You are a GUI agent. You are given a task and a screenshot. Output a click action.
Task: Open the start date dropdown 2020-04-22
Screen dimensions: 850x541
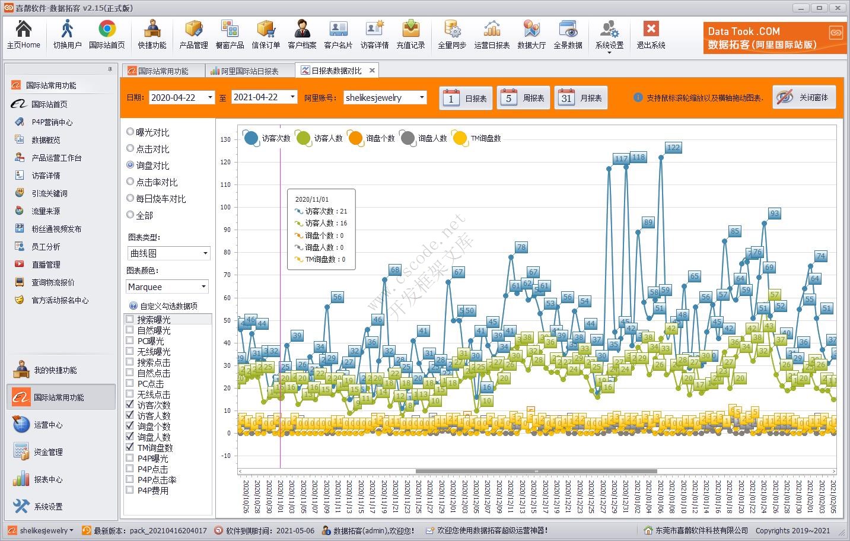tap(209, 97)
